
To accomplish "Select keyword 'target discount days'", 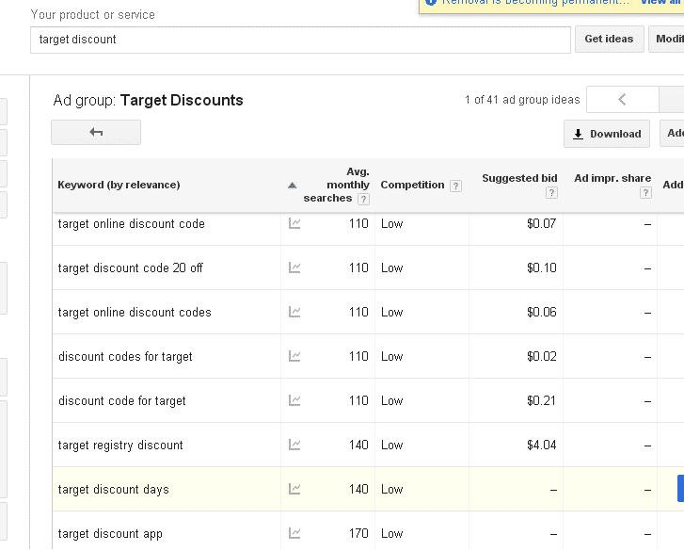I will [114, 490].
